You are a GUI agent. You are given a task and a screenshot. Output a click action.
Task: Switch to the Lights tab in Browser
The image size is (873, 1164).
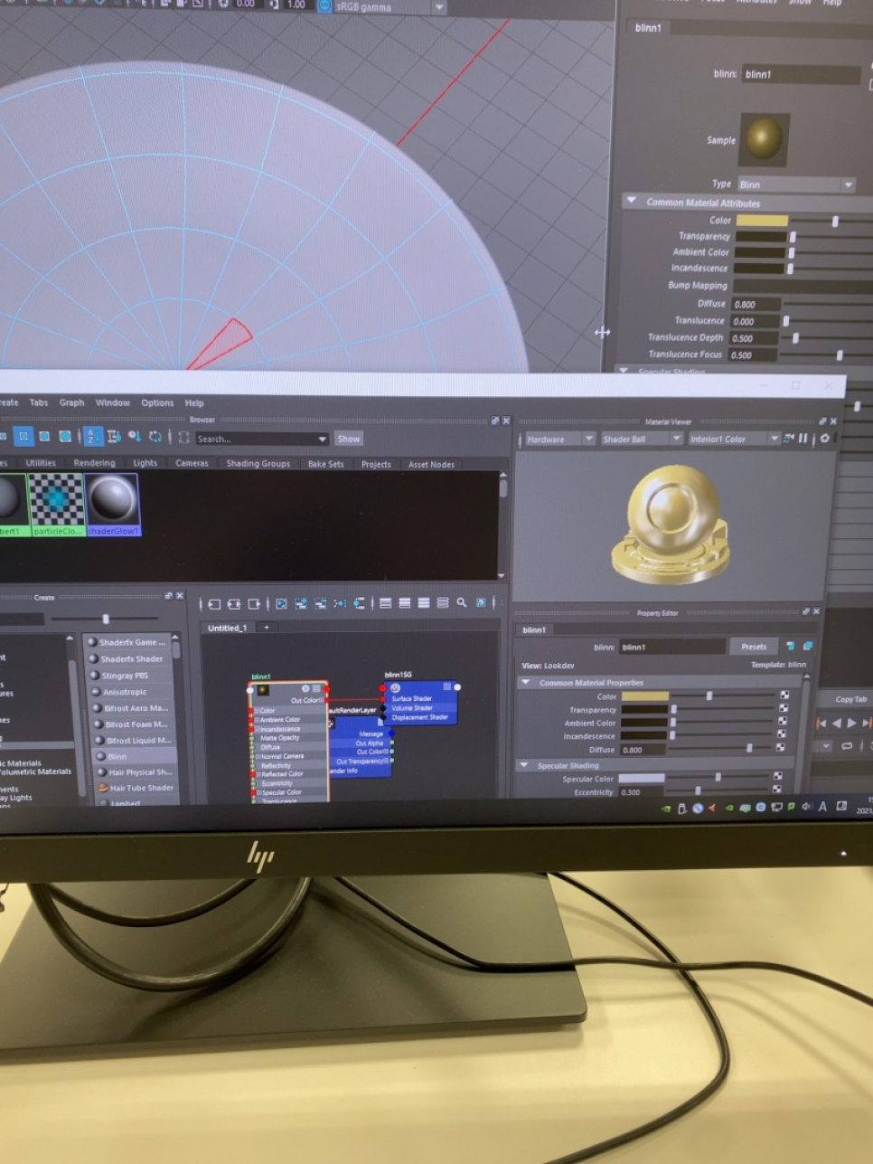tap(145, 463)
